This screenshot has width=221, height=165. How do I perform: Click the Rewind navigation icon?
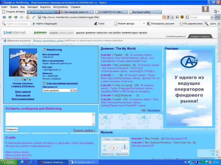tap(4, 17)
